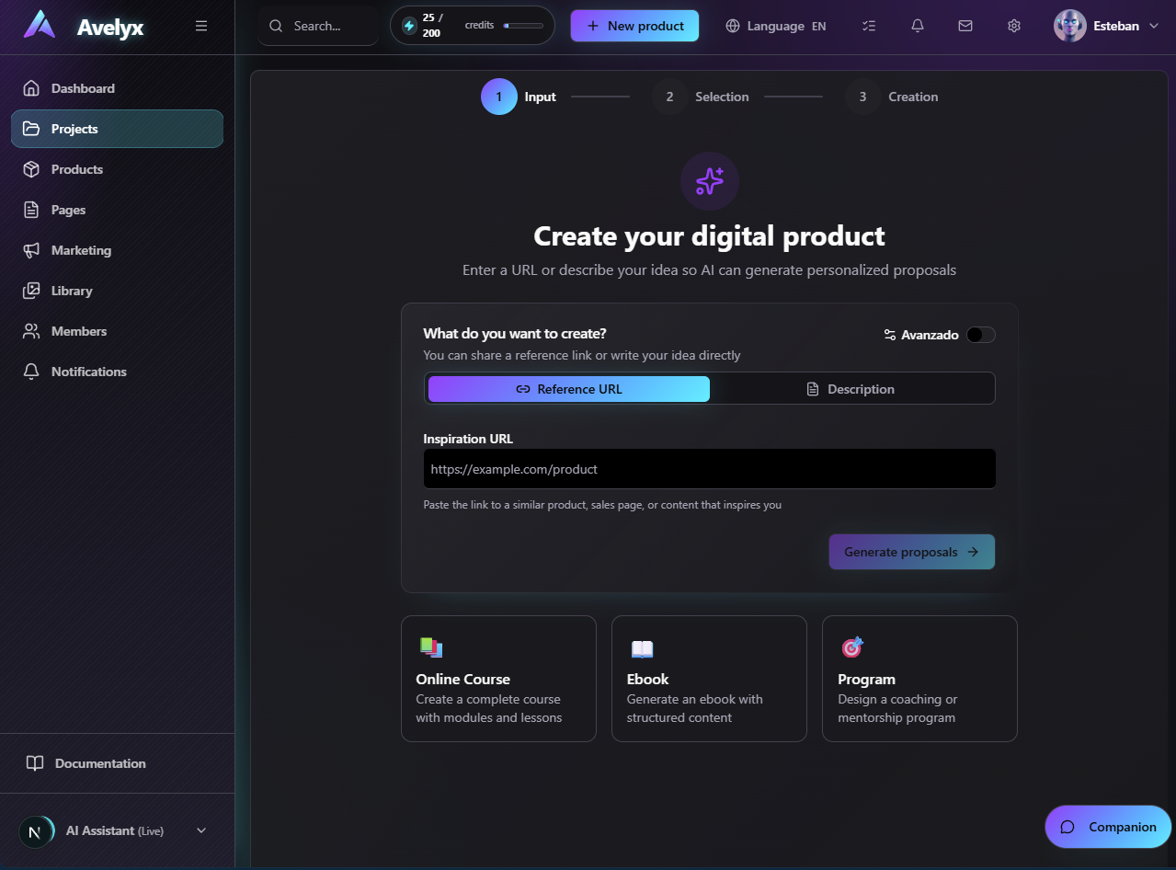
Task: Open notifications via the bell icon
Action: tap(917, 26)
